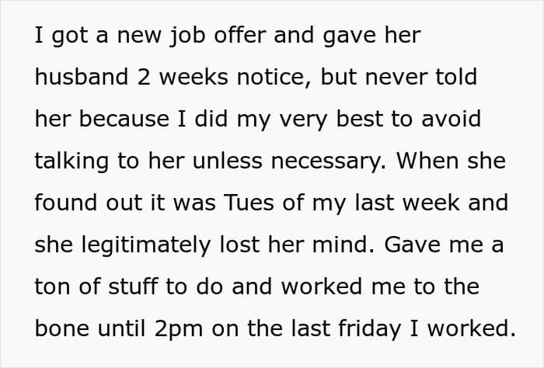The height and width of the screenshot is (368, 544).
Task: Click the word "avoid"
Action: click(452, 119)
